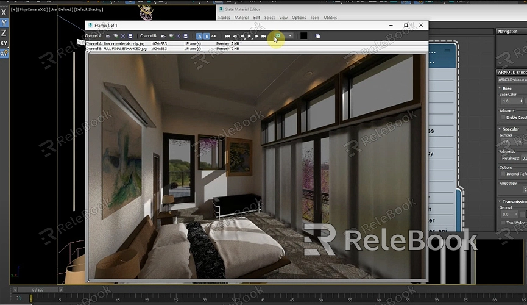Adjust the Transmission General spinner
The width and height of the screenshot is (527, 305).
(x=516, y=214)
